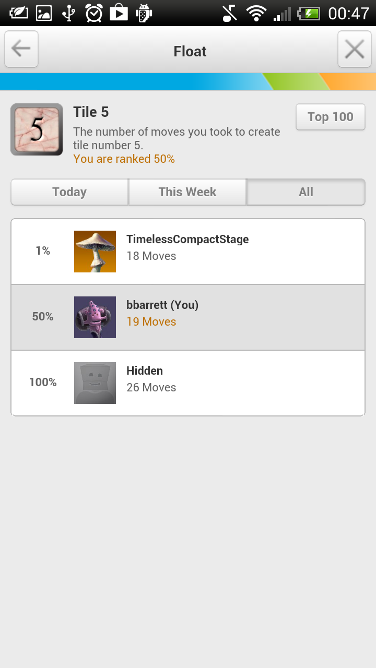376x668 pixels.
Task: Tap the Hidden player's gray avatar
Action: click(95, 383)
